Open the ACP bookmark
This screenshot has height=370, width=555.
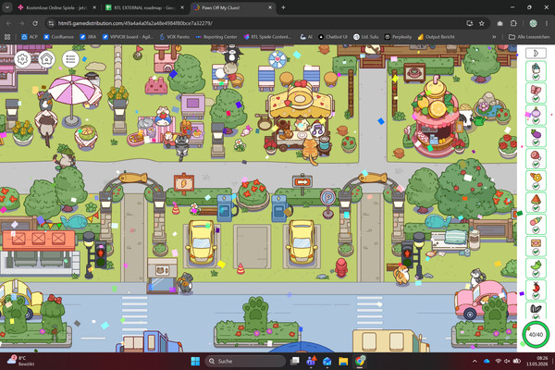30,37
